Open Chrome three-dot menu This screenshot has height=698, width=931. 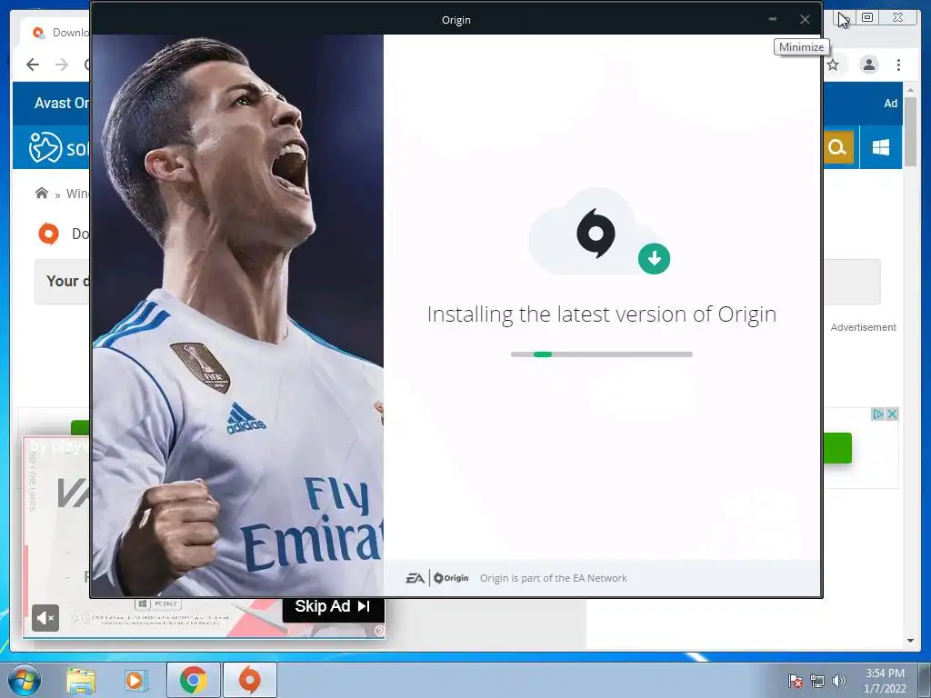[898, 65]
